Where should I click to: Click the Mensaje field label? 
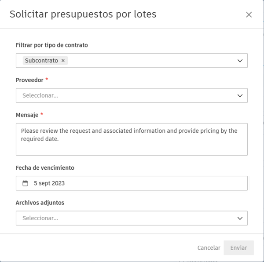pos(27,115)
